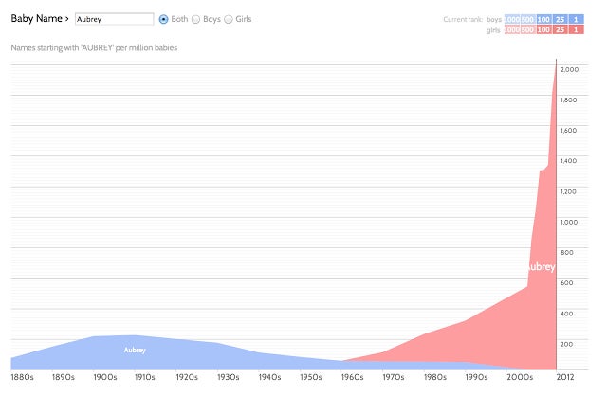Click girls rank 500 swatch
This screenshot has height=396, width=607.
(527, 29)
